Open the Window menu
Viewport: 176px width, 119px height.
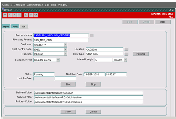pyautogui.click(x=63, y=5)
